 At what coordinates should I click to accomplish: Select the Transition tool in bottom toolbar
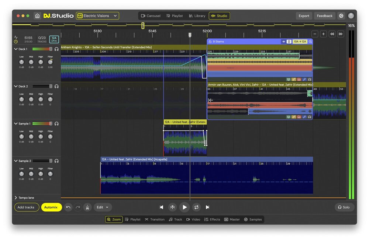click(x=155, y=219)
